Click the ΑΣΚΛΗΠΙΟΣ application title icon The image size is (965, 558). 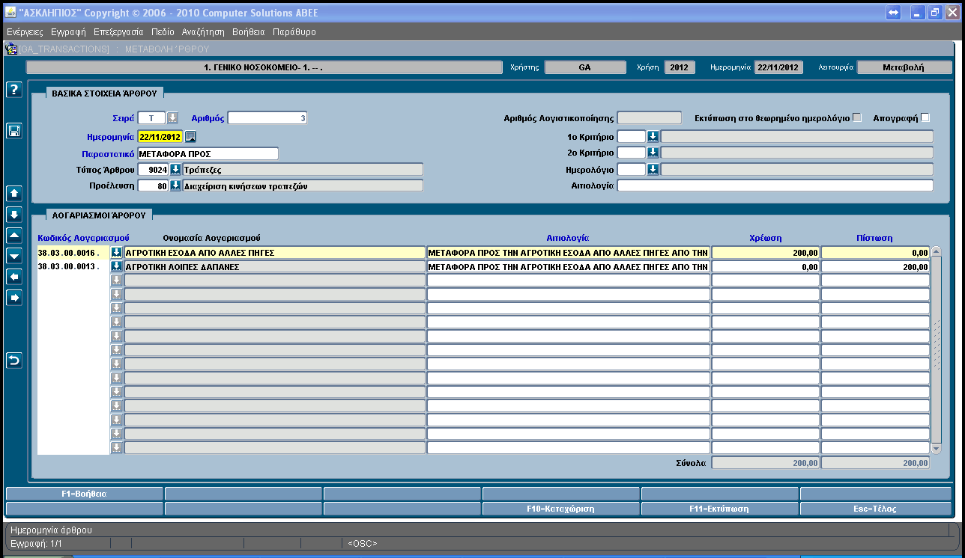pyautogui.click(x=11, y=13)
